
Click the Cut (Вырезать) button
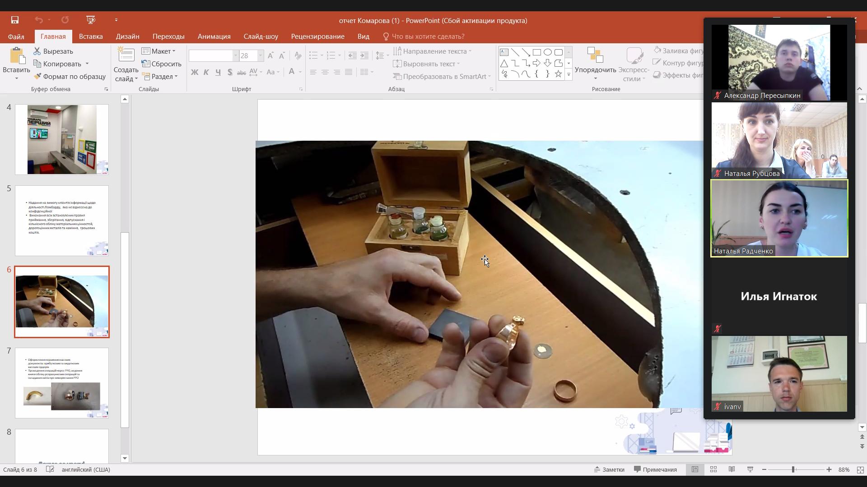pyautogui.click(x=53, y=51)
